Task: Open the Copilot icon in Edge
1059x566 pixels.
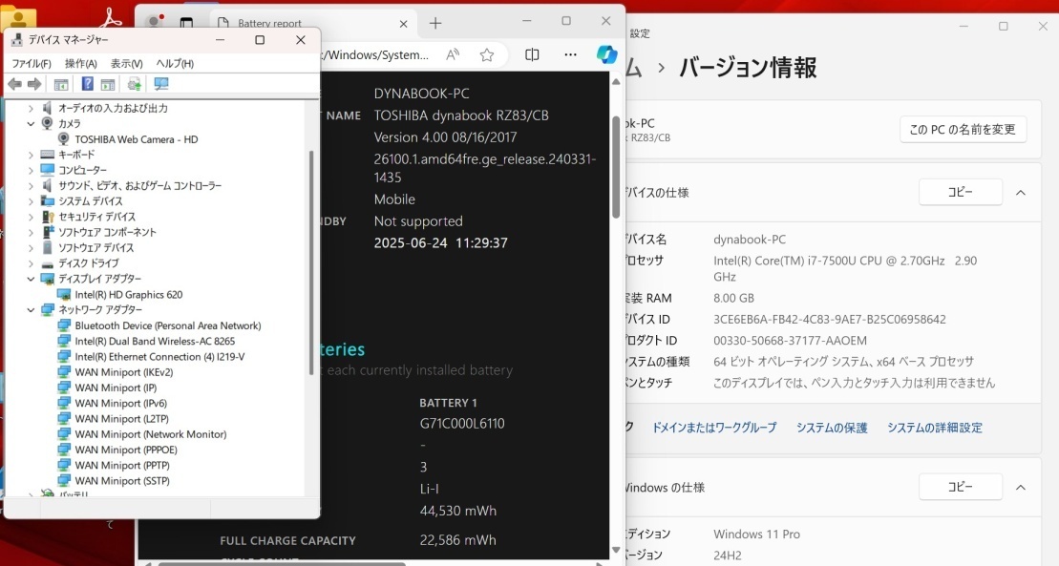Action: click(606, 54)
